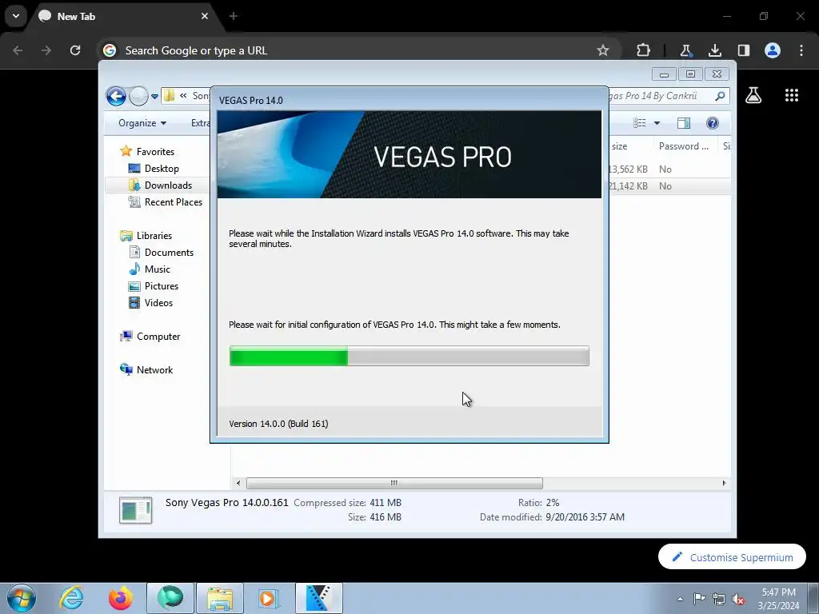The width and height of the screenshot is (819, 614).
Task: Select Downloads in the navigation pane
Action: click(x=168, y=185)
